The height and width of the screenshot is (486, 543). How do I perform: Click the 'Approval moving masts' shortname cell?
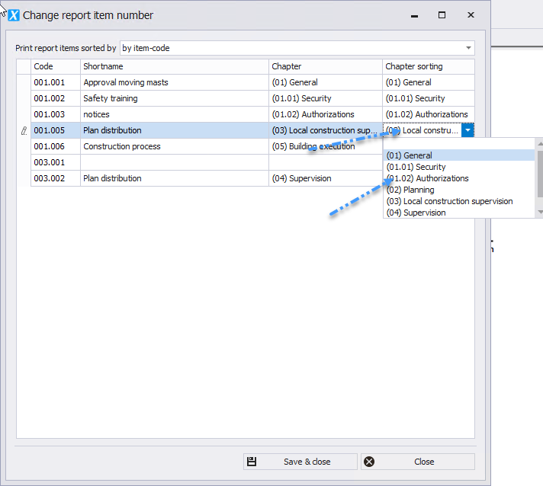[175, 82]
